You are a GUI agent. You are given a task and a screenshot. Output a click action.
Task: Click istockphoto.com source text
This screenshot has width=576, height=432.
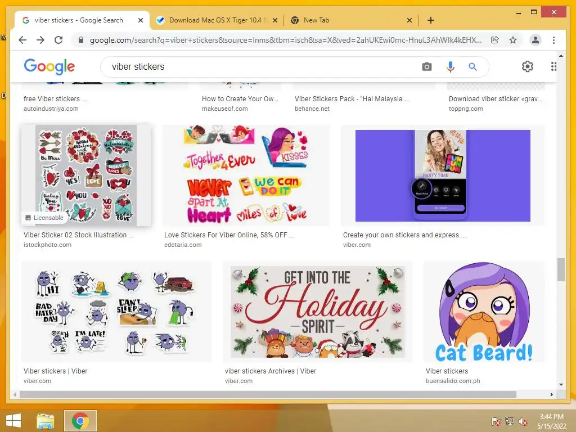click(47, 245)
